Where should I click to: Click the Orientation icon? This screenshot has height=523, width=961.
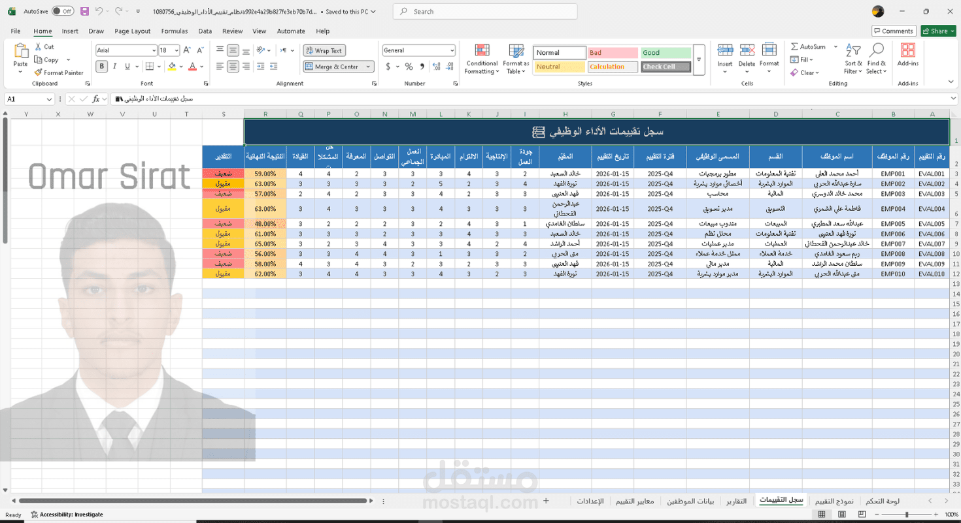point(261,50)
